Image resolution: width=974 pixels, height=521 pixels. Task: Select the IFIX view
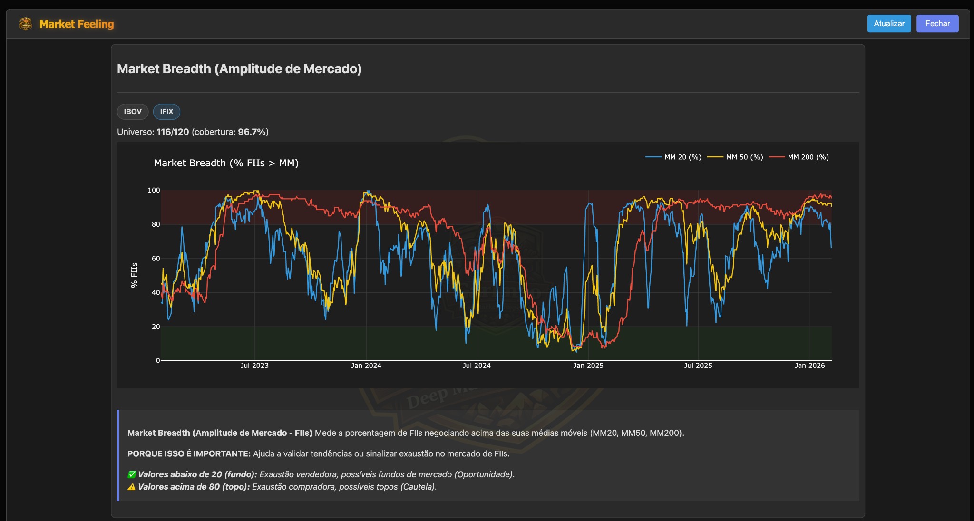click(166, 112)
